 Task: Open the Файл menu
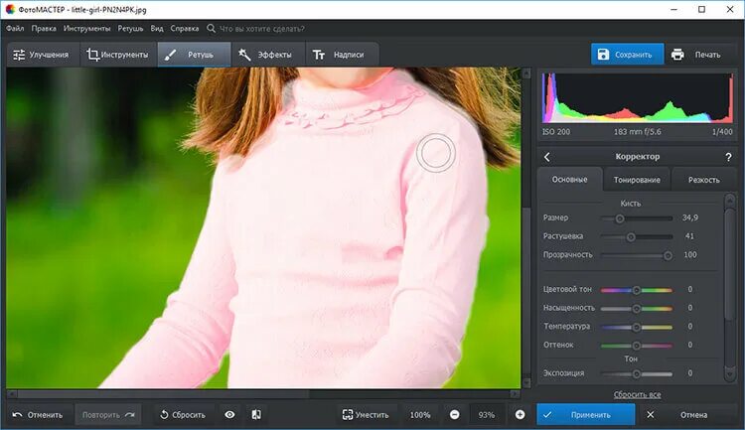click(15, 29)
